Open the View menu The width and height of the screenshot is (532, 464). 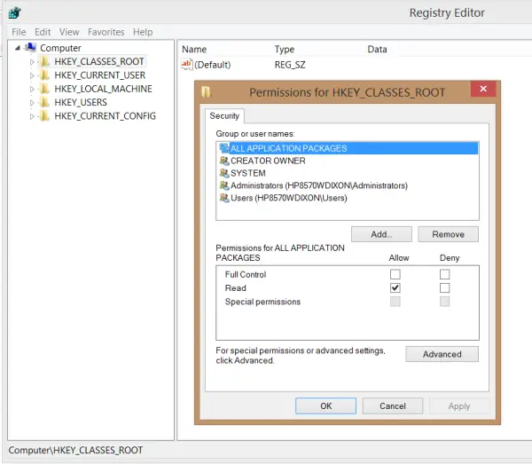[x=69, y=32]
